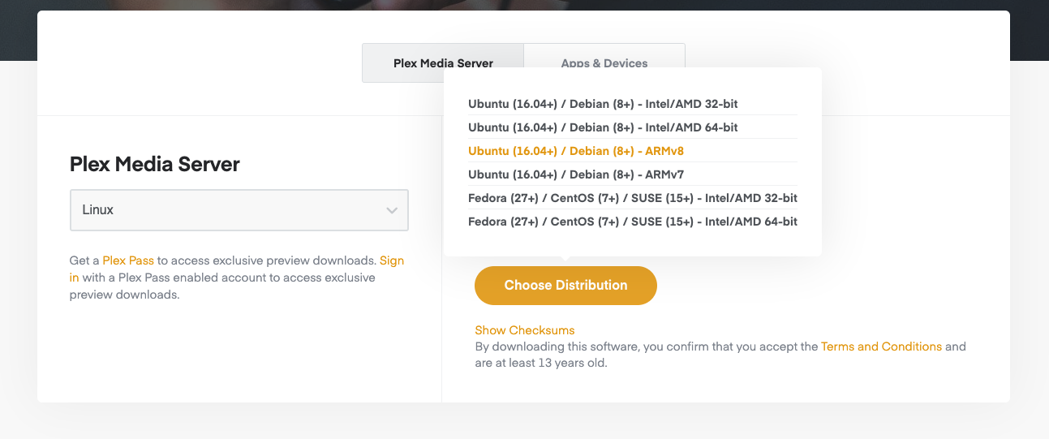Click the Sign in link

pos(391,260)
